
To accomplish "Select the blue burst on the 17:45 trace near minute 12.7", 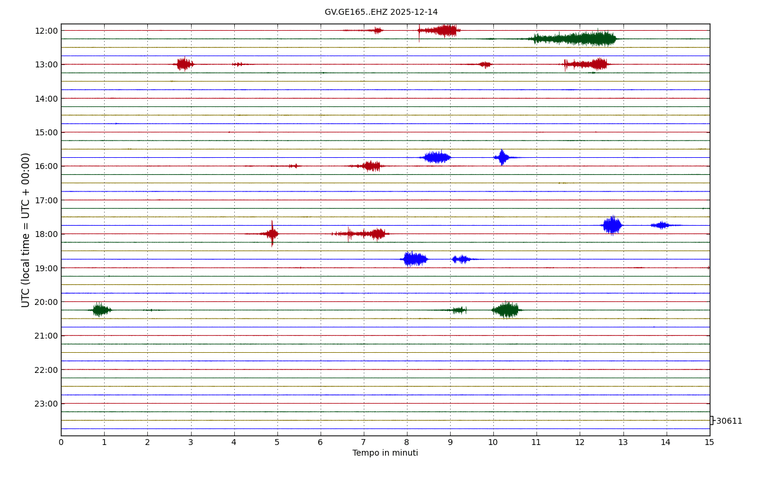I will [612, 225].
